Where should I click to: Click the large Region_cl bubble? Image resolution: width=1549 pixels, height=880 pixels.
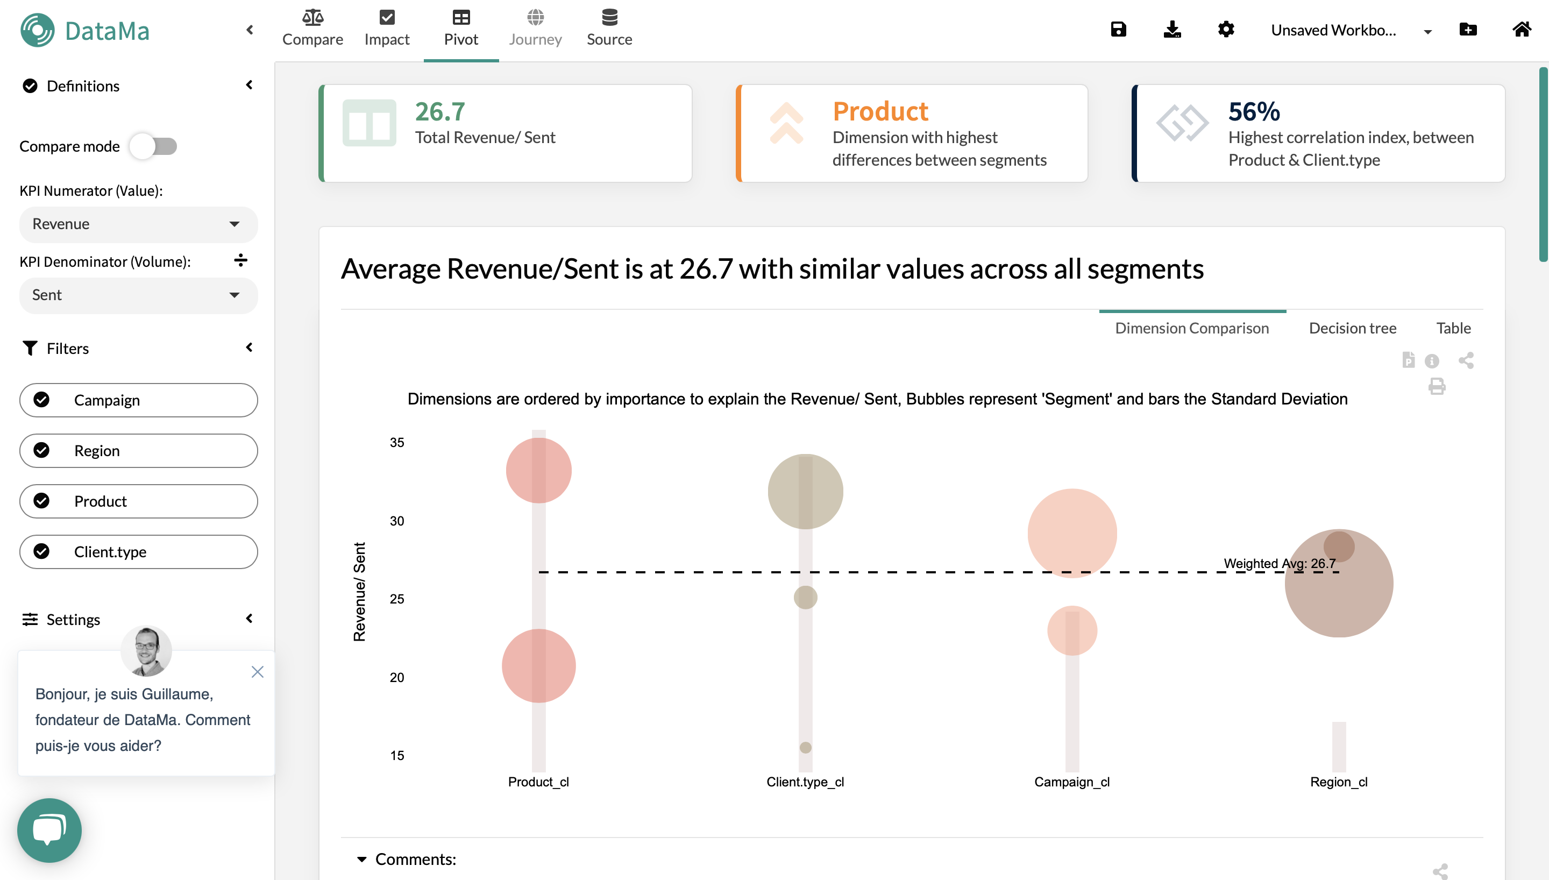(x=1339, y=583)
